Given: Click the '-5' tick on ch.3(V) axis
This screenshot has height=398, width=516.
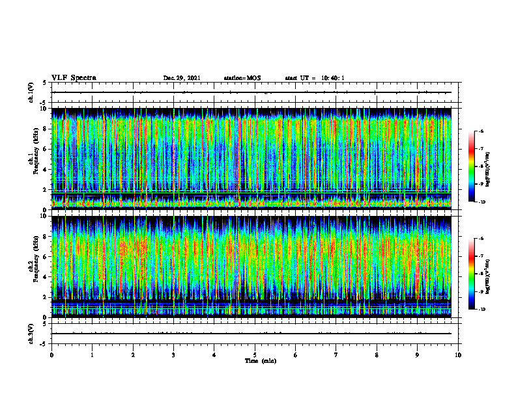Looking at the screenshot, I should (x=44, y=344).
